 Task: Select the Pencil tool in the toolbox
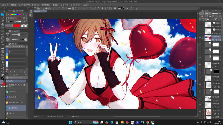tap(3, 18)
